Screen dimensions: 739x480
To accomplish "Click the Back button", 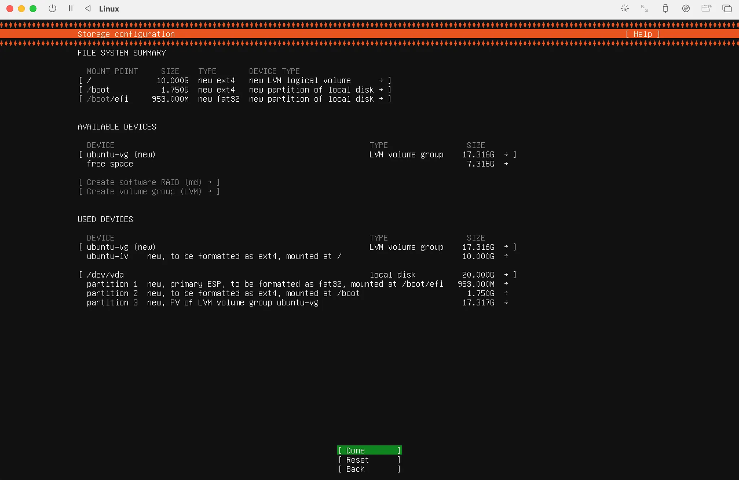I will 369,469.
